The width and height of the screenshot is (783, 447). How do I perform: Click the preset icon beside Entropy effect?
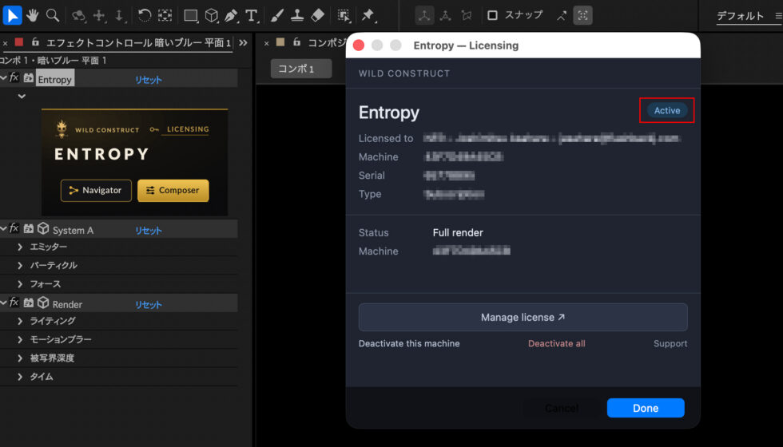coord(29,78)
